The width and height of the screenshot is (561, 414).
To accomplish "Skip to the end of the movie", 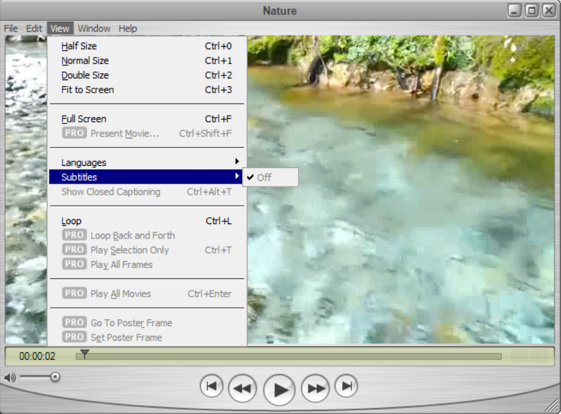I will pyautogui.click(x=346, y=387).
